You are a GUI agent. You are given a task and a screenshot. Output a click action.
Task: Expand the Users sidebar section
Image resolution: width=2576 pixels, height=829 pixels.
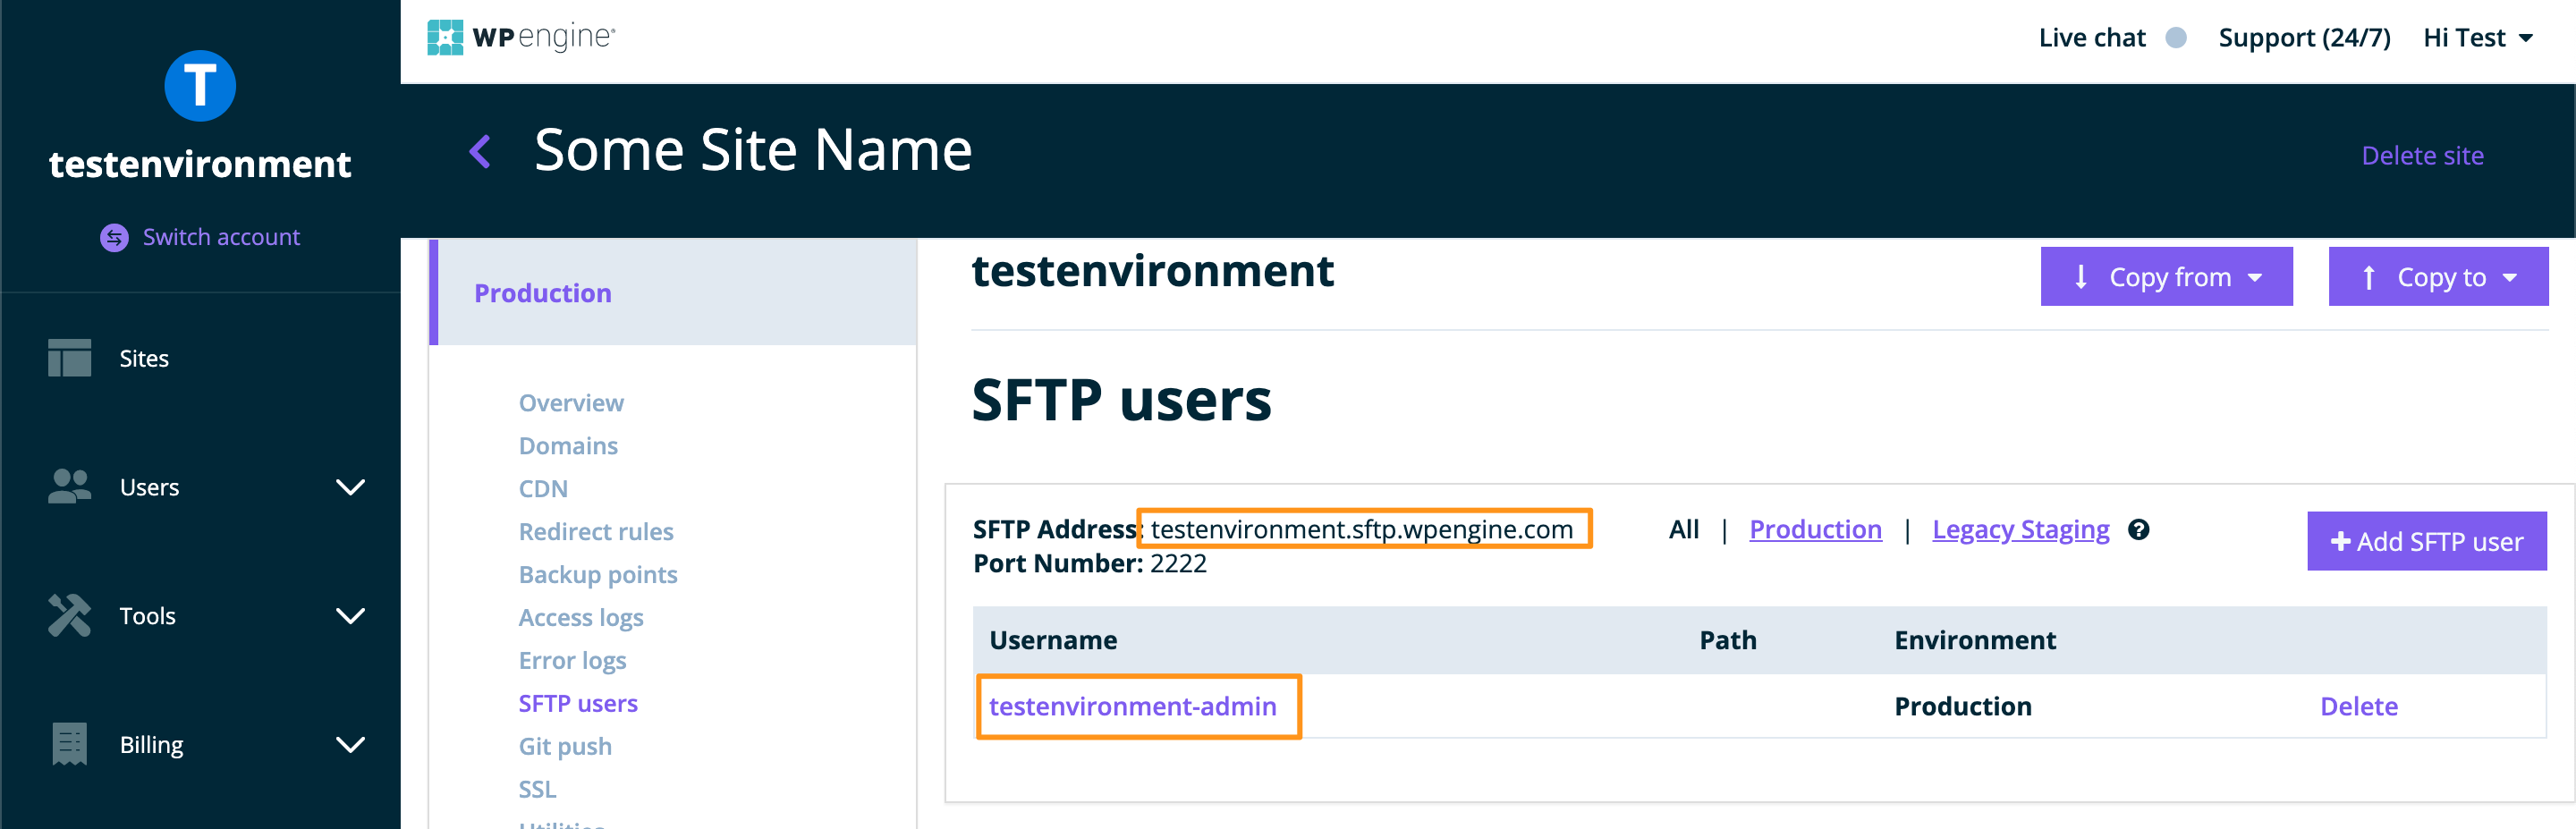(350, 487)
